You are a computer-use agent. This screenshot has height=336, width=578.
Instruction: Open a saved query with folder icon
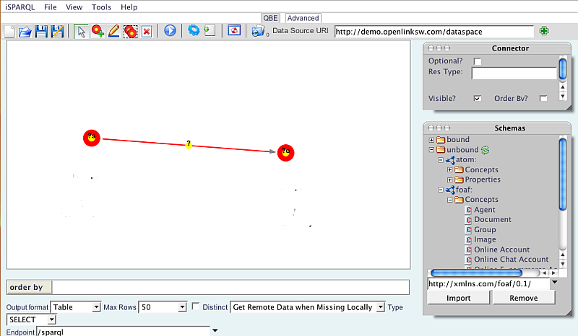click(25, 31)
